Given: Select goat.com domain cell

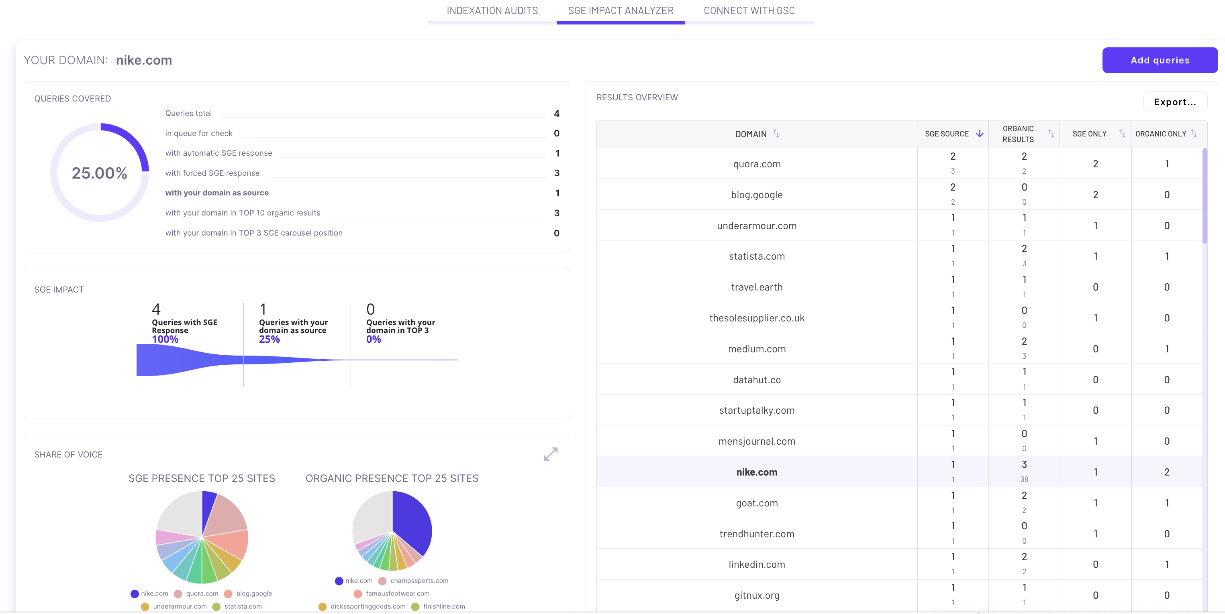Looking at the screenshot, I should point(757,503).
